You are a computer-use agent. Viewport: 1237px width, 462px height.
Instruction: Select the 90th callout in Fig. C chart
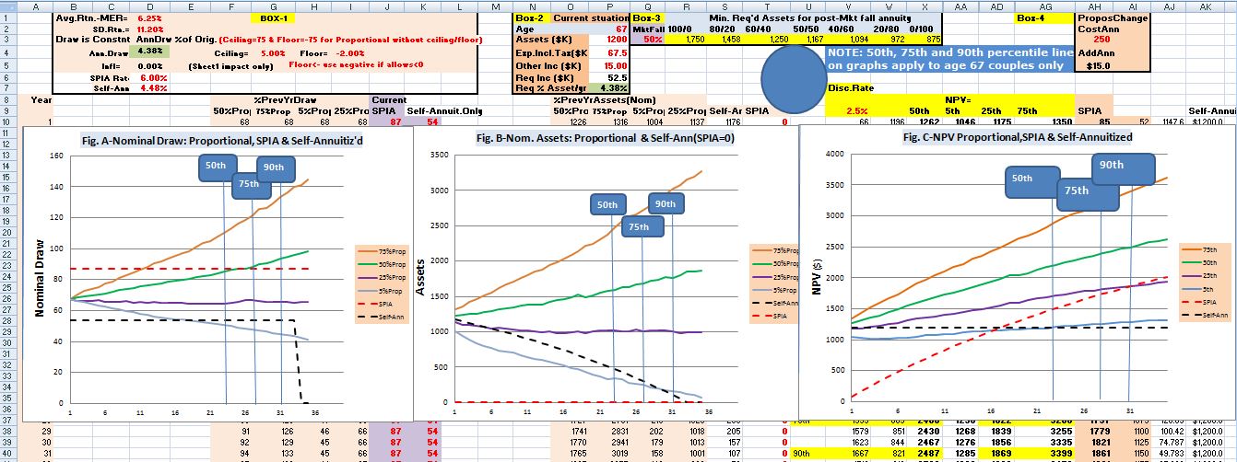coord(1123,167)
